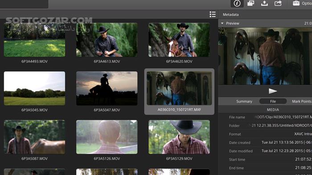Viewport: 312px width, 175px height.
Task: Select the A036C010_150721RT.MXF clip thumbnail
Action: pos(179,88)
